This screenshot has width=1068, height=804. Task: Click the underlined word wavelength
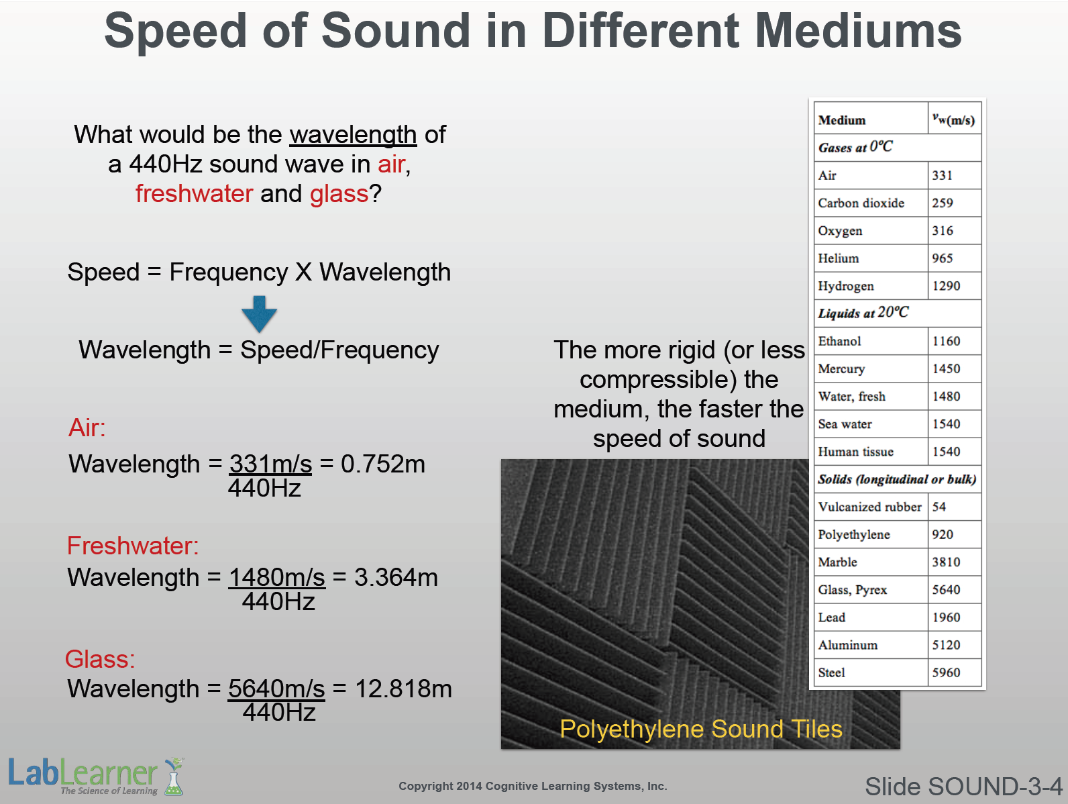click(x=353, y=135)
